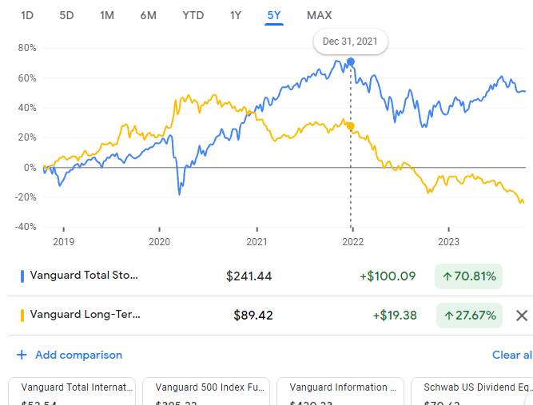Click the -40% y-axis label
This screenshot has height=405, width=533.
point(26,227)
